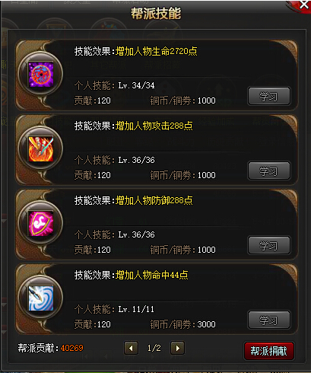Click the 增加人物攻击288点 effect text
The height and width of the screenshot is (373, 311).
[154, 126]
